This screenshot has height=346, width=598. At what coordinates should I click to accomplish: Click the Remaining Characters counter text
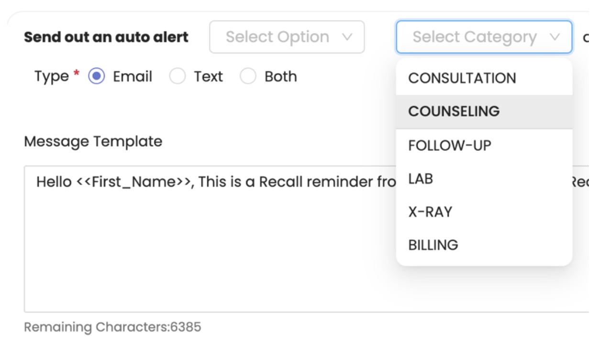pyautogui.click(x=112, y=327)
